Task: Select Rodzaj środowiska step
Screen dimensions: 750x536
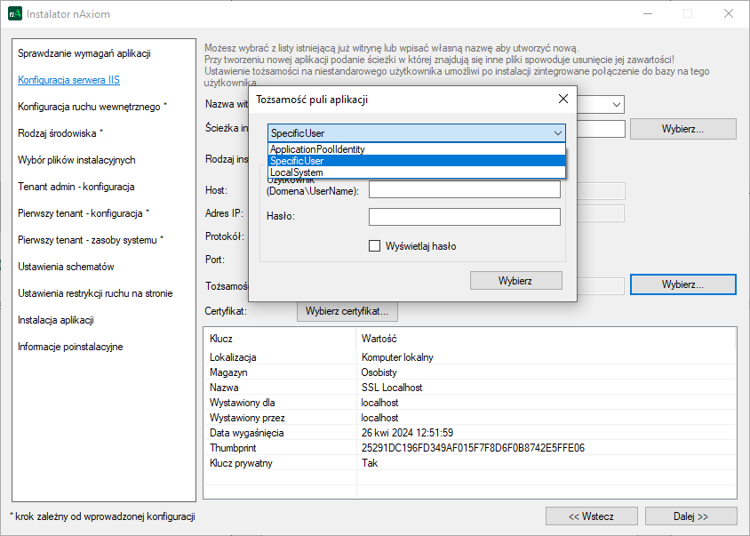Action: coord(60,133)
